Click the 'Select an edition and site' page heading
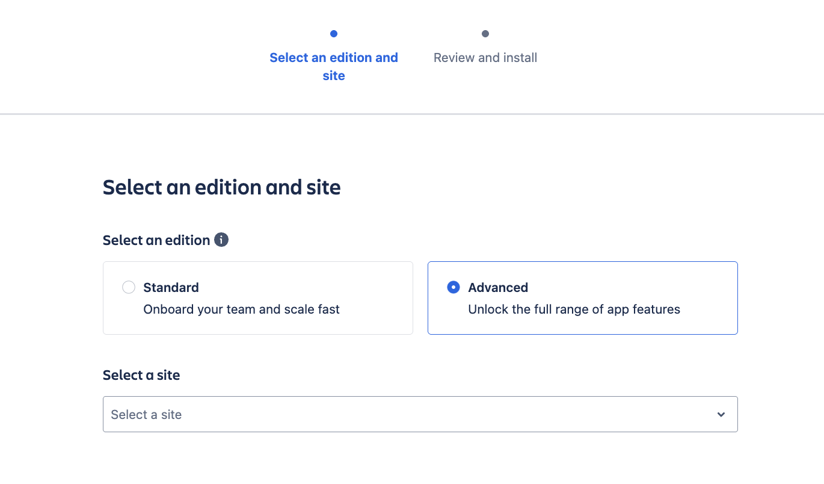Image resolution: width=824 pixels, height=484 pixels. click(x=221, y=187)
